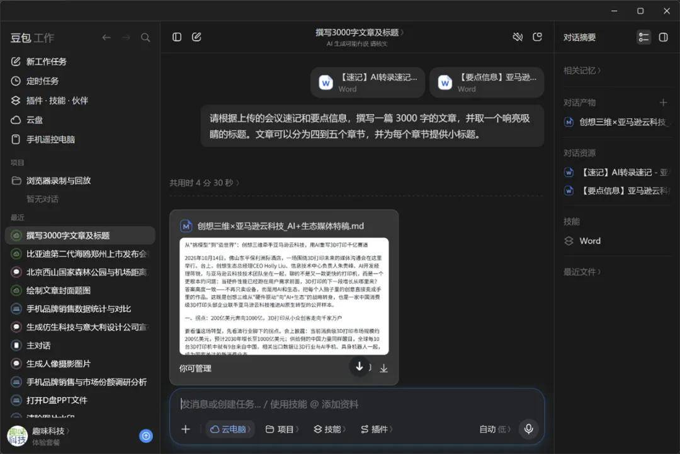Screen dimensions: 680x454
Task: Open 创想三维×亚马逊云科技 in 对话产物
Action: tap(617, 122)
